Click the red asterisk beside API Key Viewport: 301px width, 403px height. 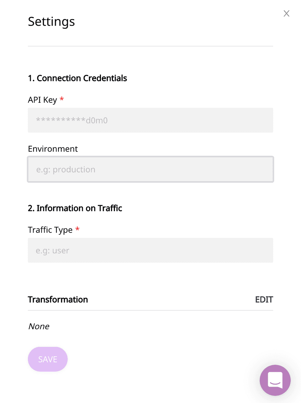(62, 99)
